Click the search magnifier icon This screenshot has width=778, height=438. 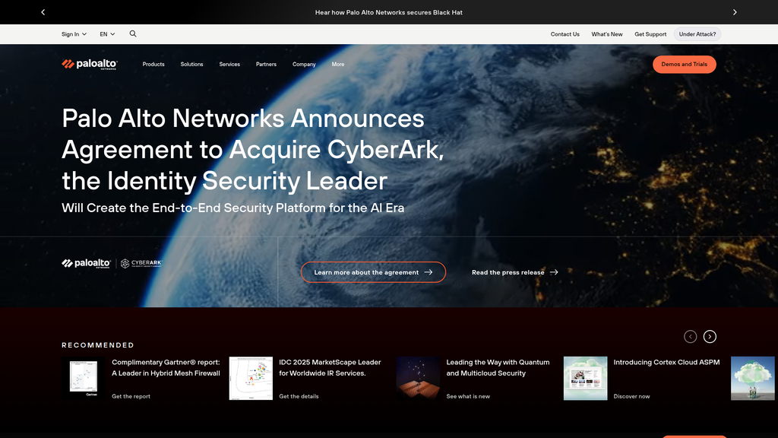pyautogui.click(x=133, y=33)
